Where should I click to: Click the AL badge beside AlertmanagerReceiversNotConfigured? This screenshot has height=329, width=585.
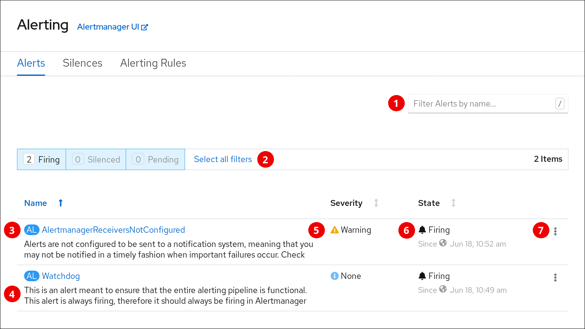[32, 230]
